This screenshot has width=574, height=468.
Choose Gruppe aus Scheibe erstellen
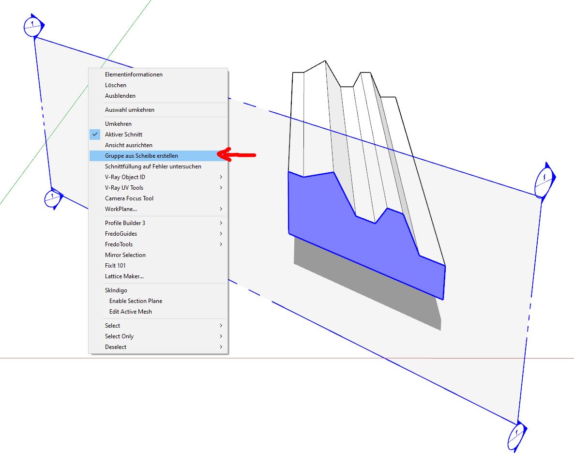point(141,156)
